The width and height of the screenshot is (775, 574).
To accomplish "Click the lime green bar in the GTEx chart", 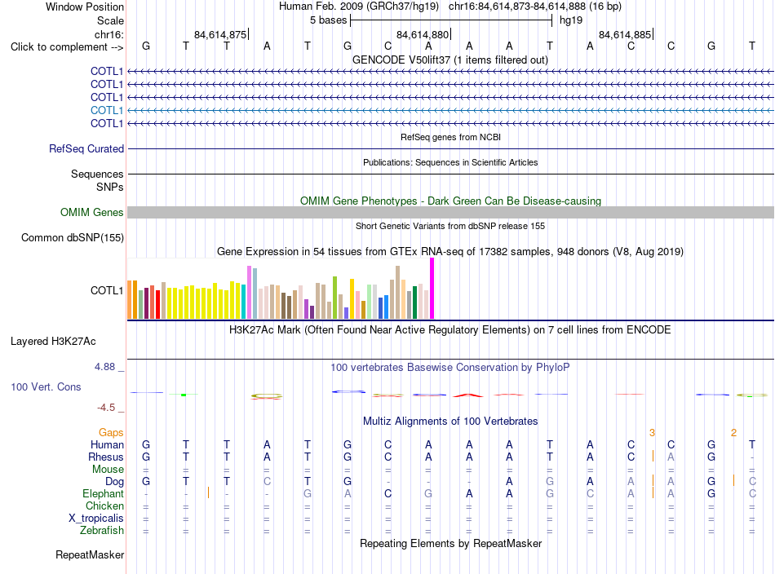I will (334, 298).
